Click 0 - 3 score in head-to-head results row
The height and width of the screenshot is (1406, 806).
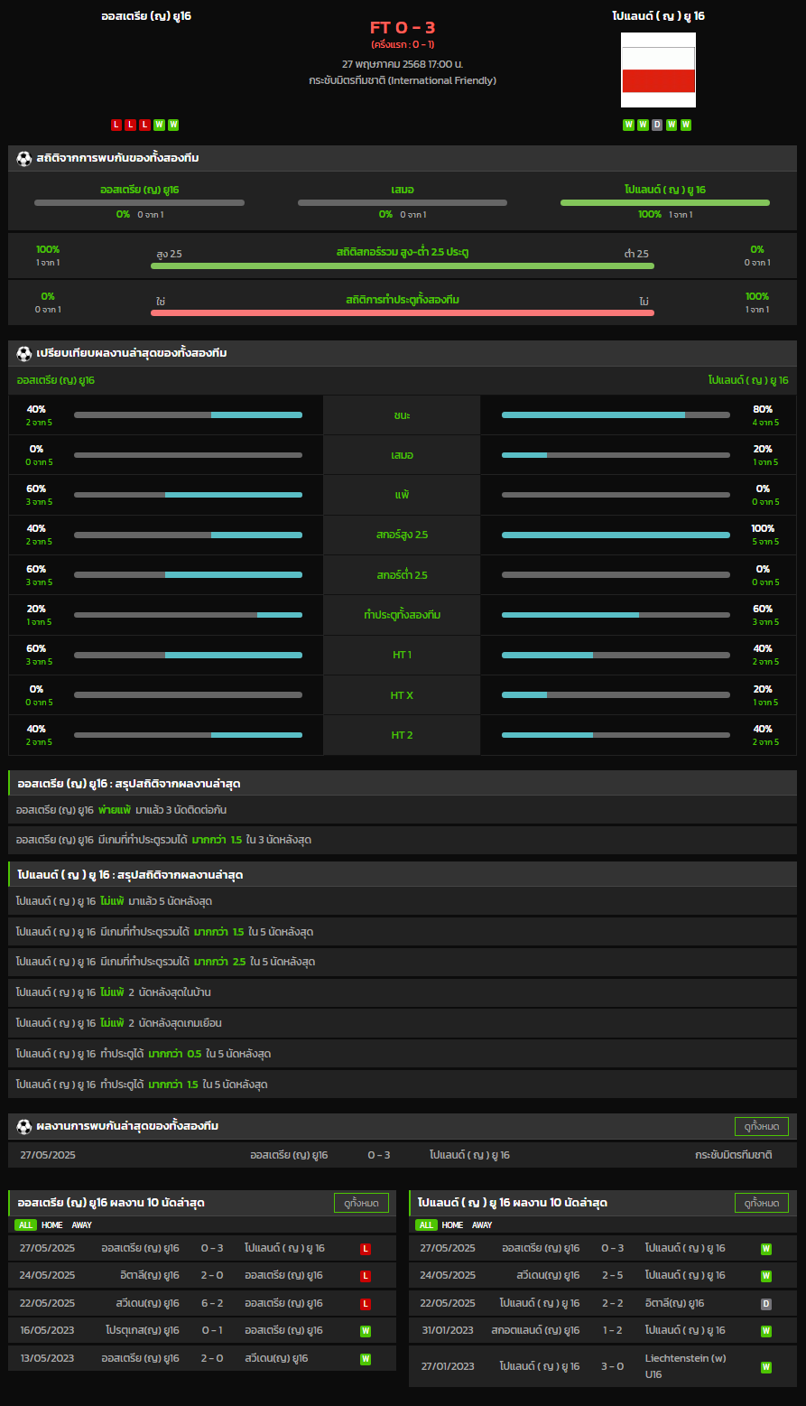[x=379, y=1155]
